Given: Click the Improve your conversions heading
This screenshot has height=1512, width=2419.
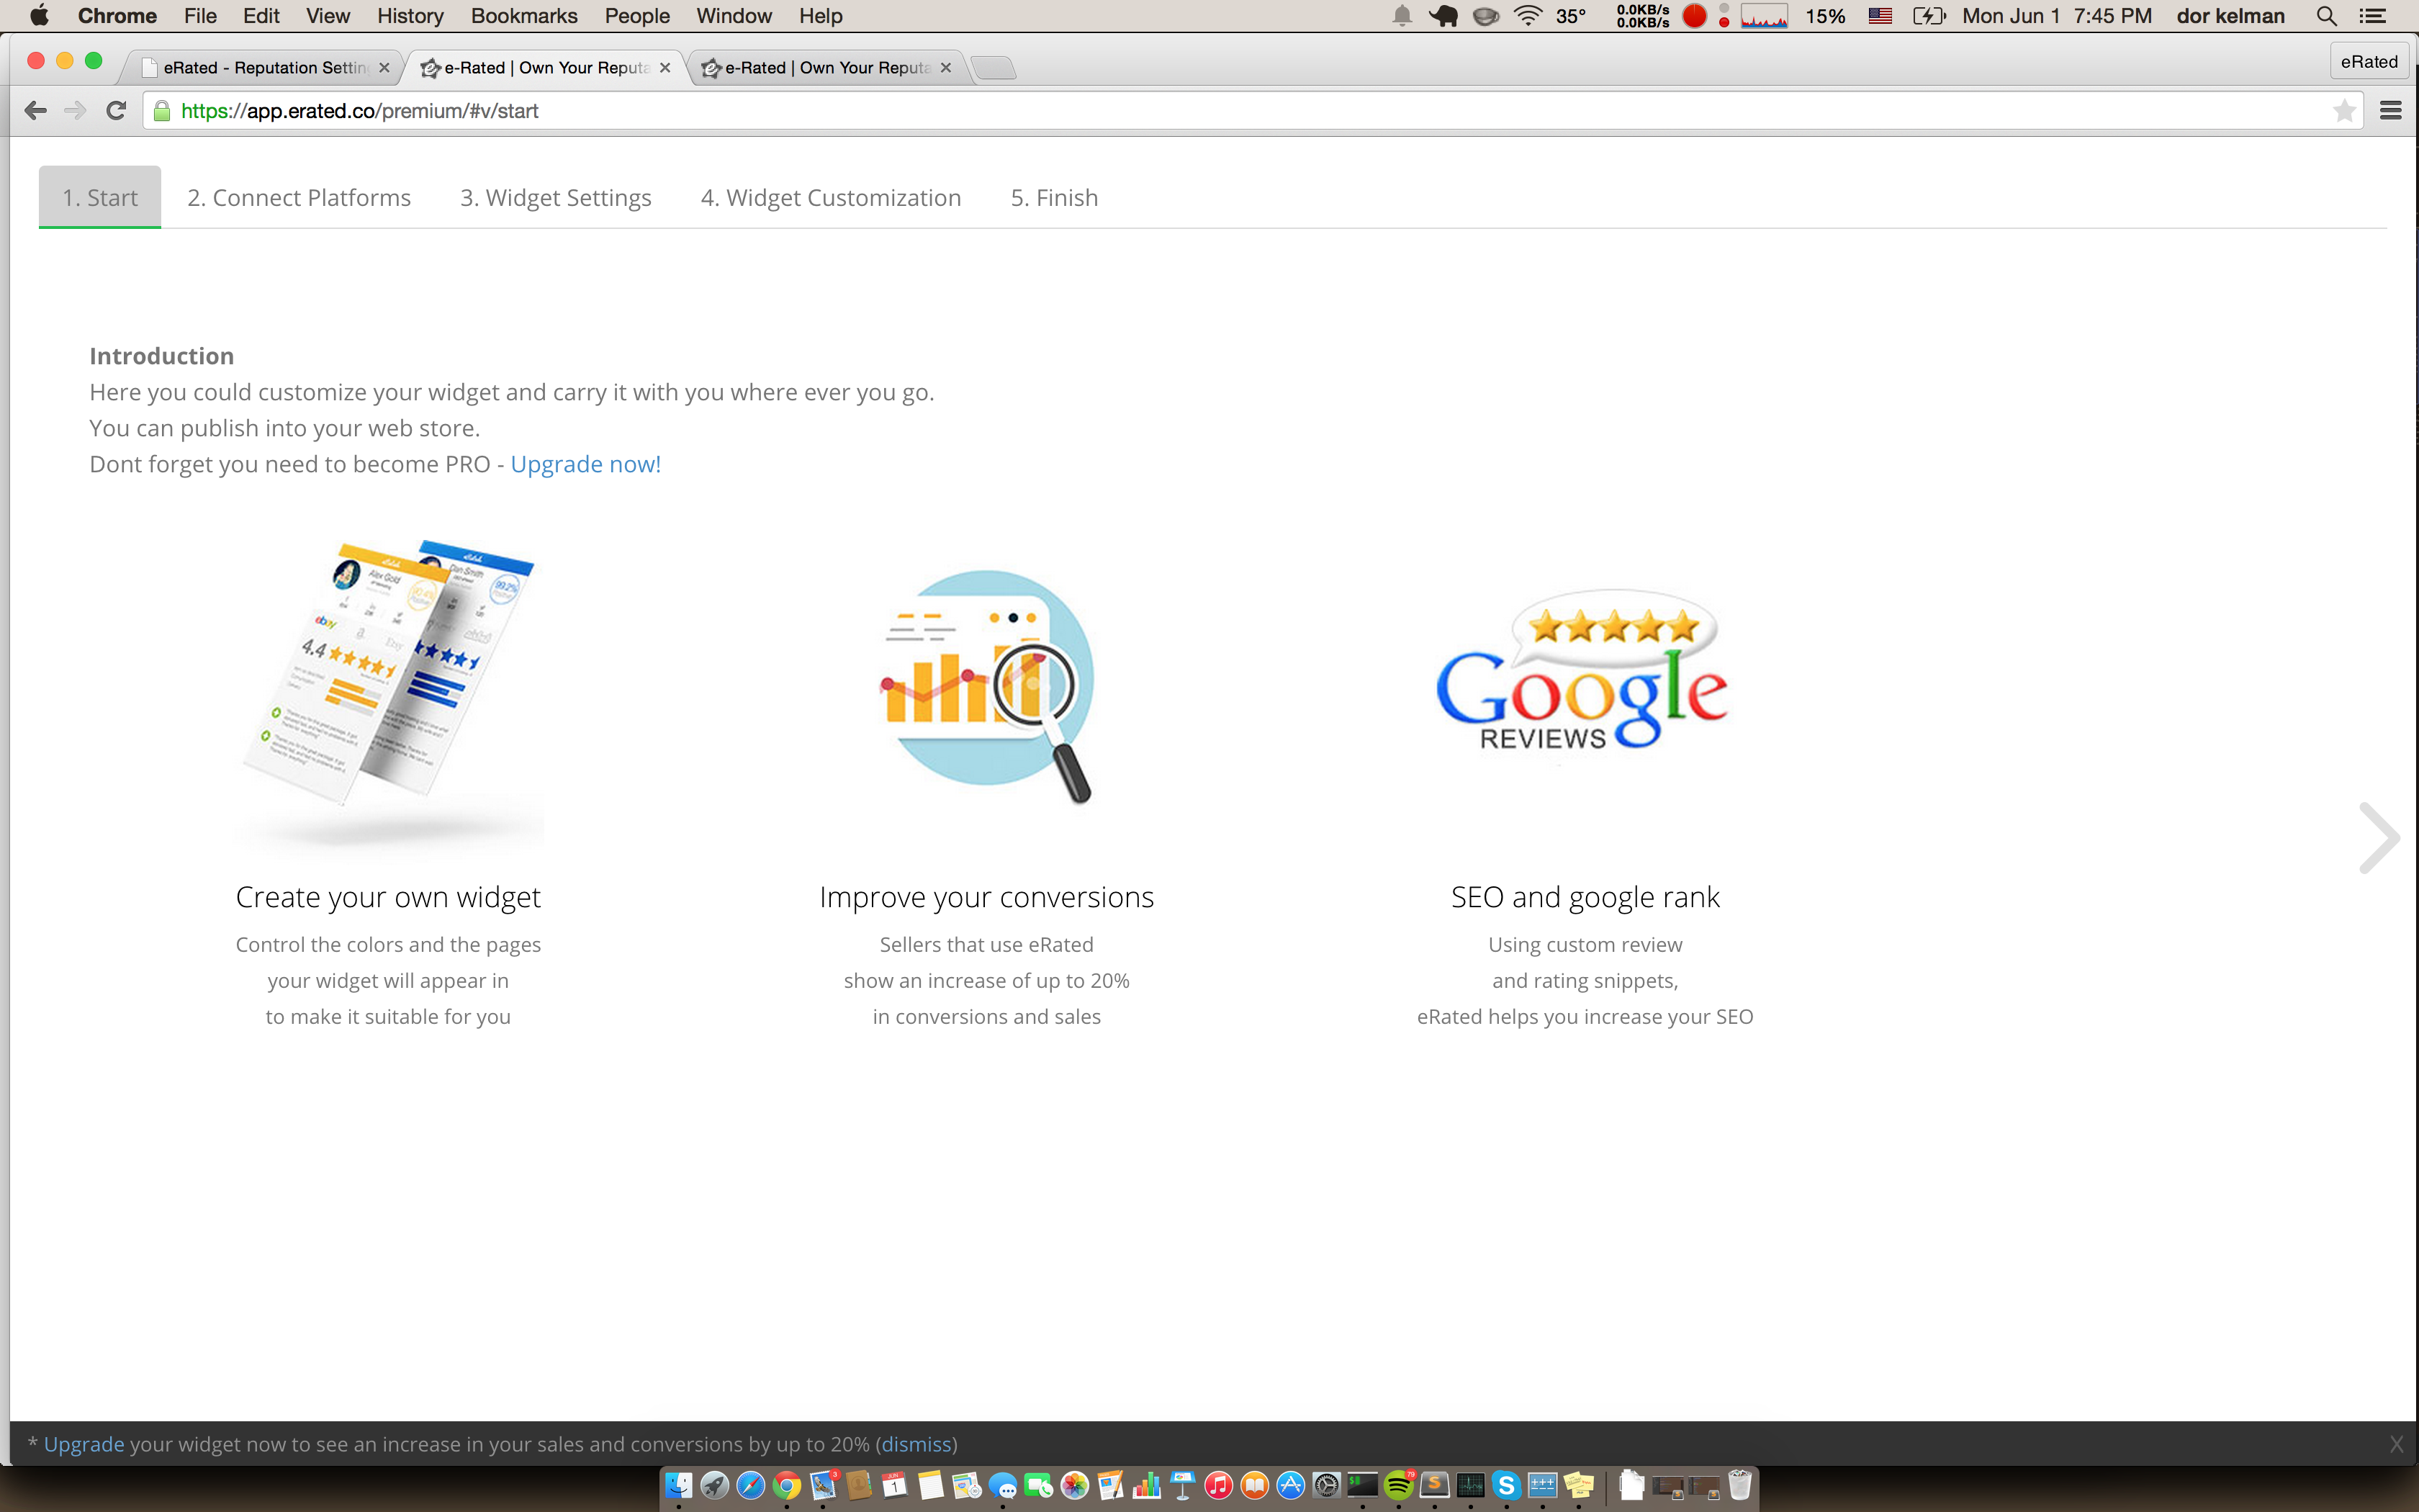Looking at the screenshot, I should 986,897.
